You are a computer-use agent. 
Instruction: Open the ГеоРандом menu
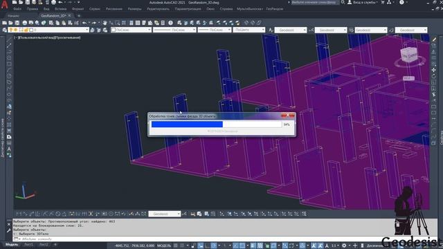275,9
